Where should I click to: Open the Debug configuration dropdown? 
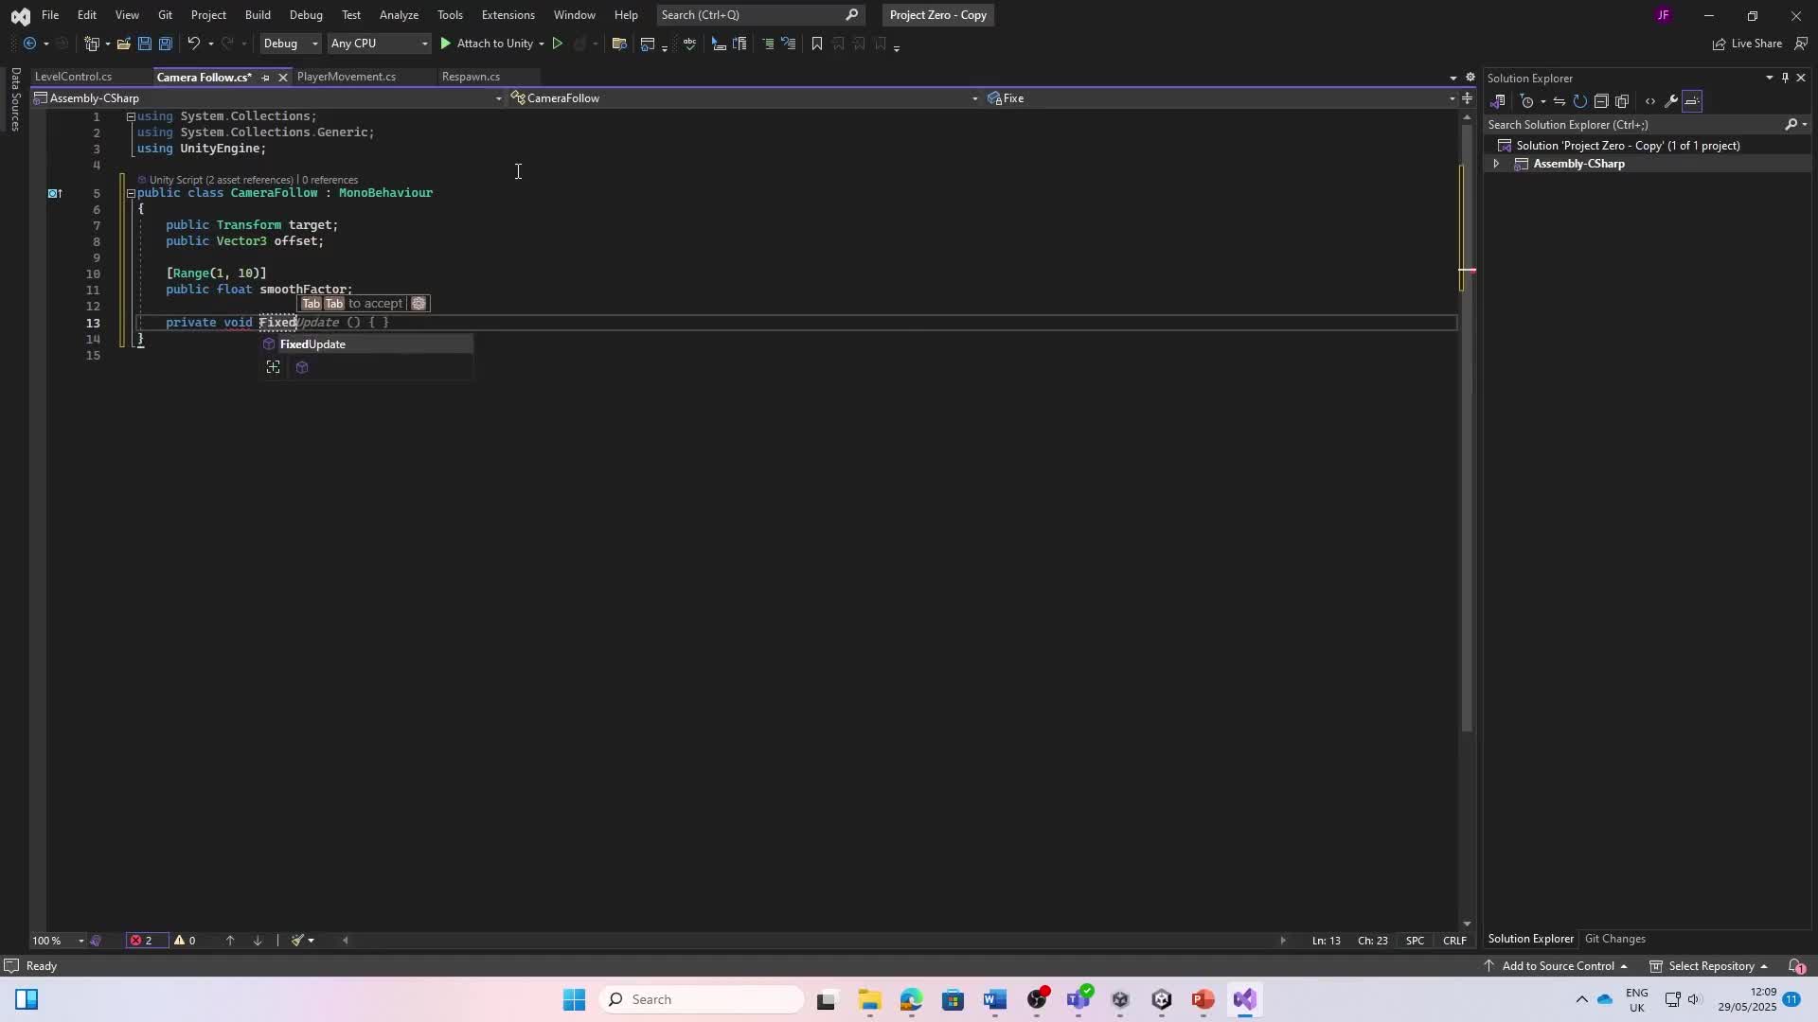pyautogui.click(x=314, y=44)
